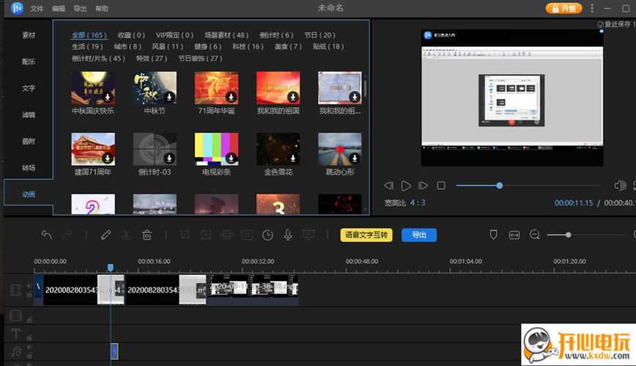Open the 文件 menu

37,9
